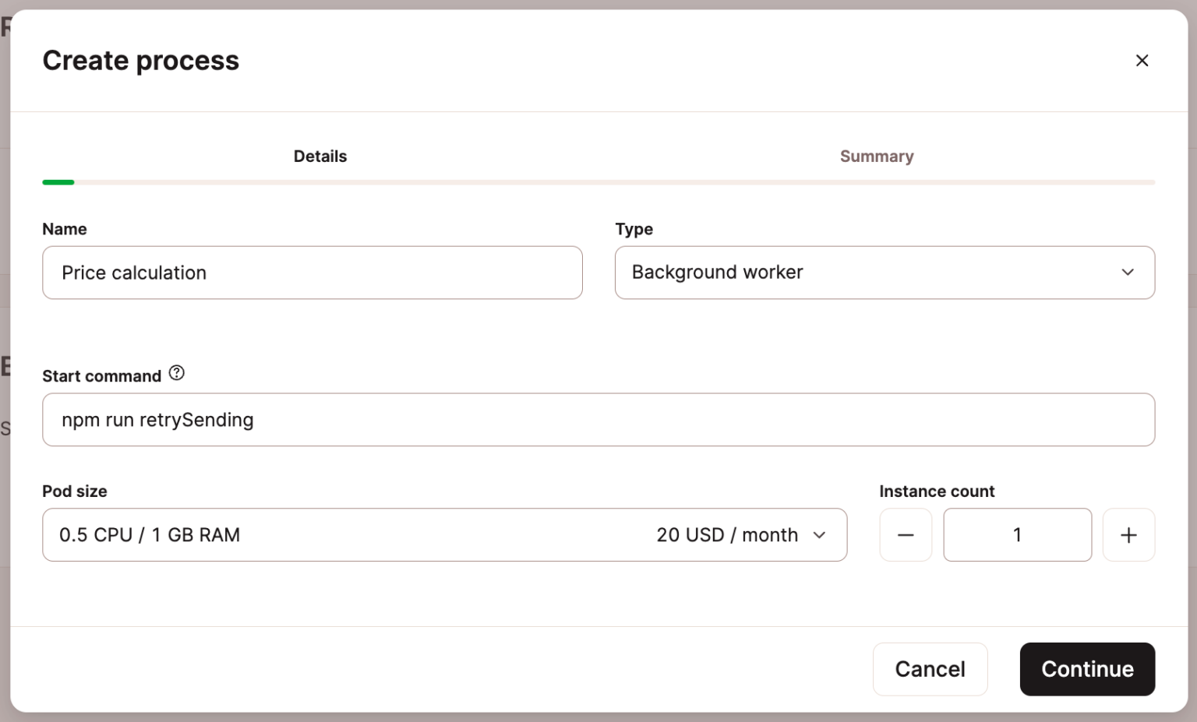Screen dimensions: 1197x722
Task: Click inside the Name field showing Price calculation
Action: (x=312, y=273)
